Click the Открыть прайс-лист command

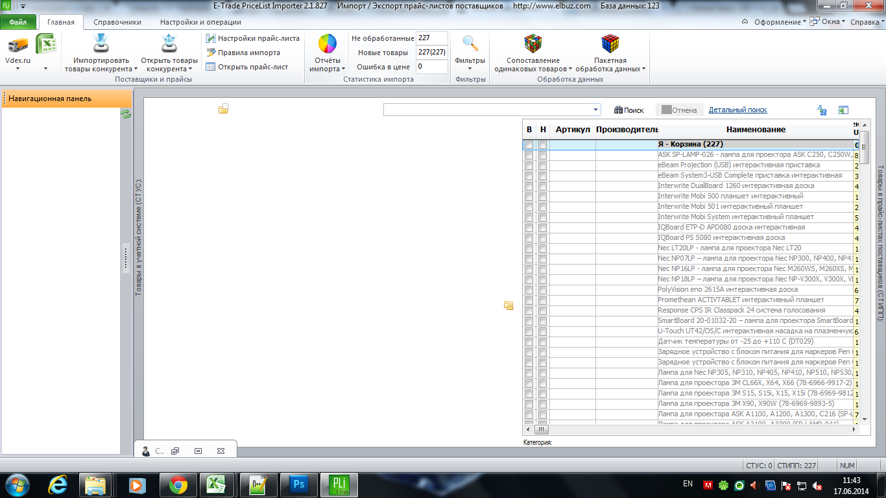point(247,67)
